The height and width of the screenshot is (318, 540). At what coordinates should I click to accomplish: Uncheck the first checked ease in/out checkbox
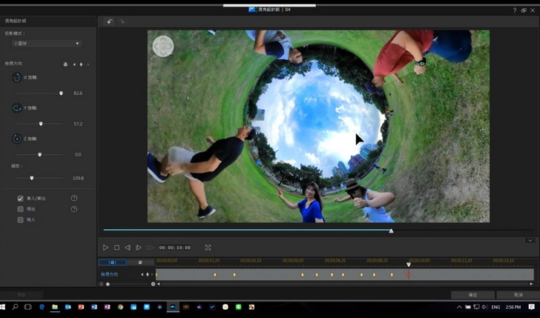coord(21,199)
